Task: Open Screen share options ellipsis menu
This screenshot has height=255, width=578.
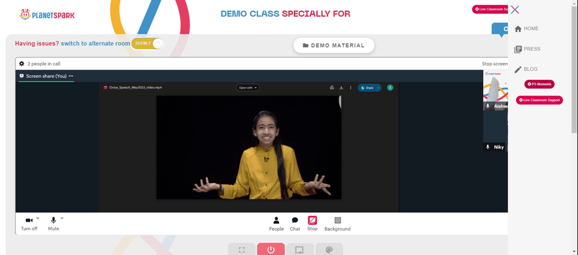Action: click(x=71, y=76)
